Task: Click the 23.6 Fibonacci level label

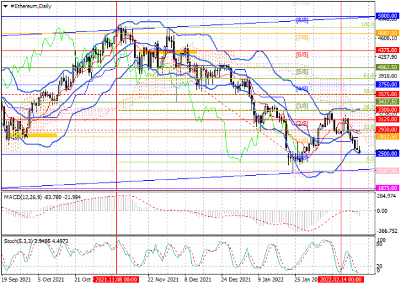Action: point(369,127)
